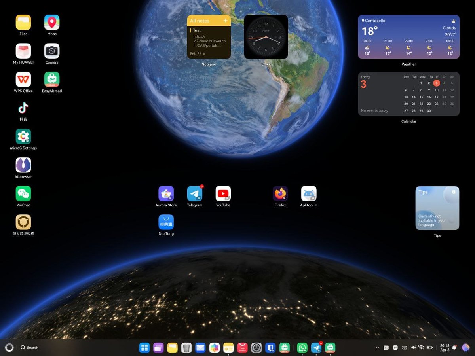Viewport: 475px width, 356px height.
Task: Open Wi-Fi settings from the tray
Action: 421,348
